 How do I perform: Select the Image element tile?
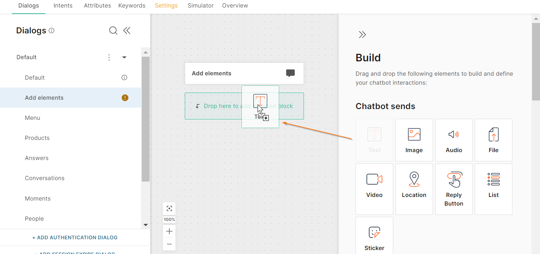pos(414,140)
